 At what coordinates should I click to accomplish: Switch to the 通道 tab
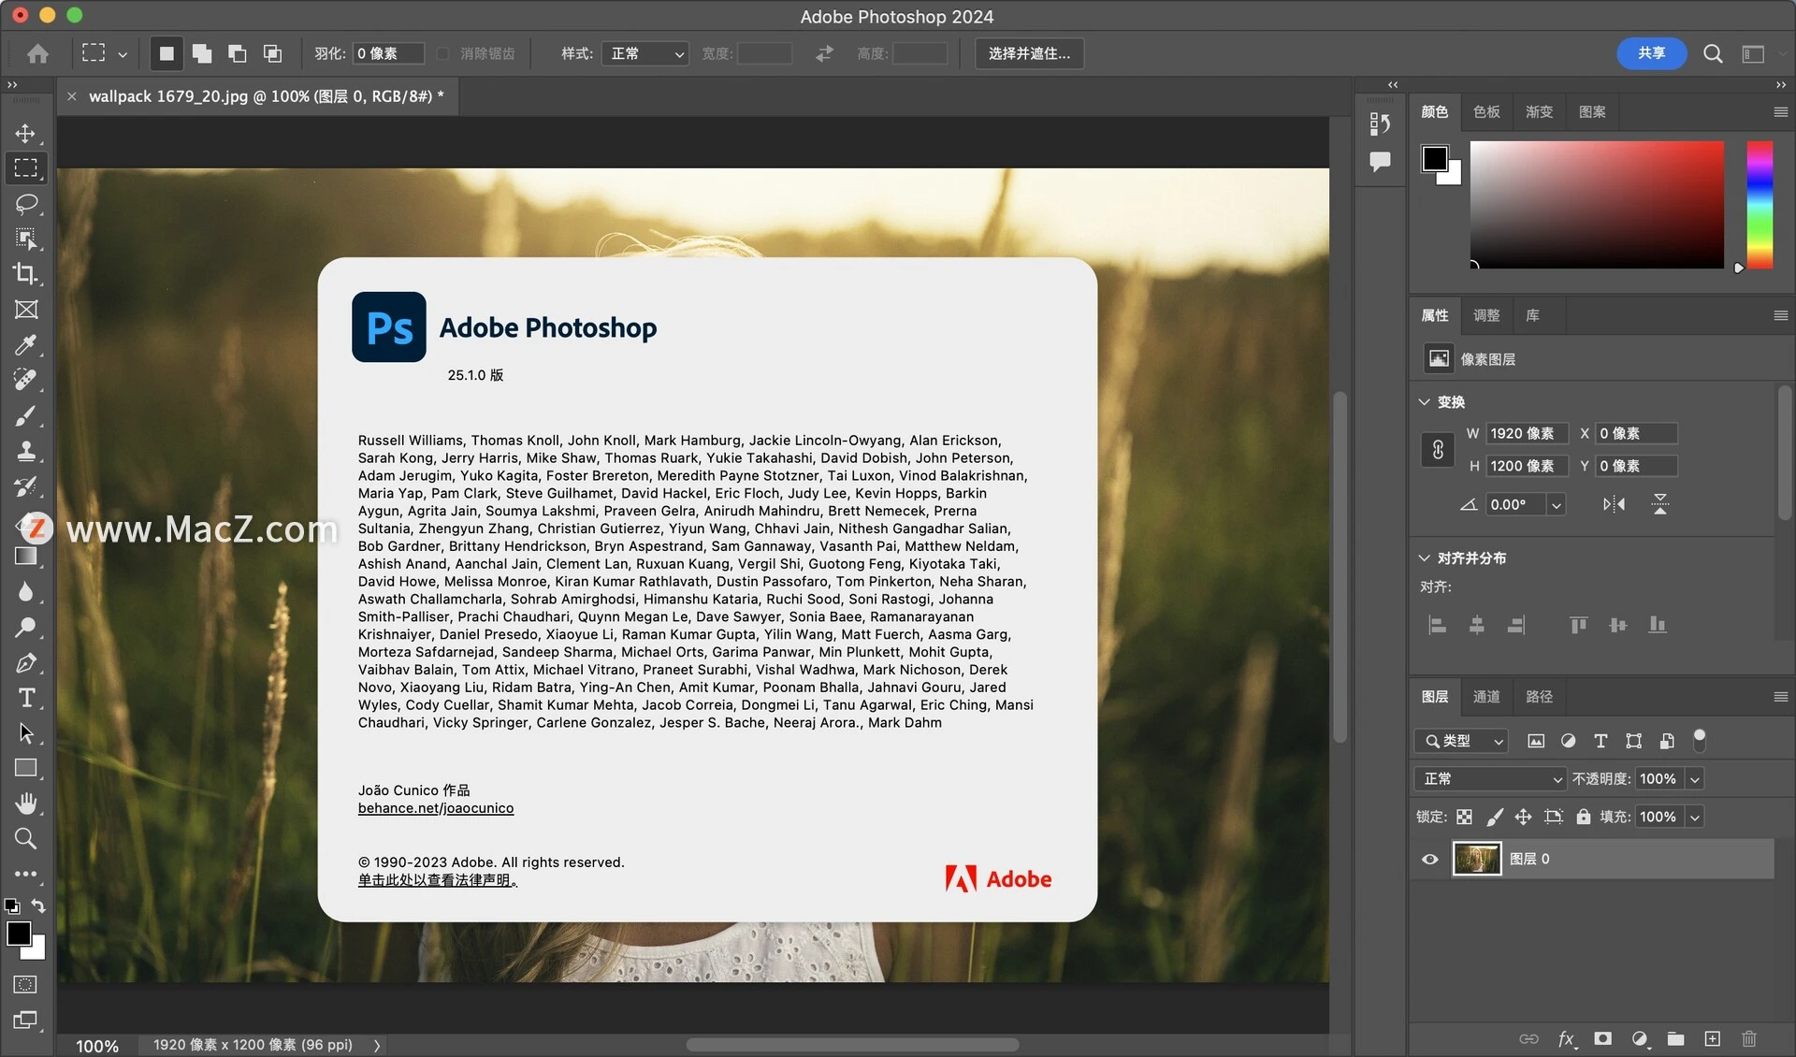coord(1485,697)
